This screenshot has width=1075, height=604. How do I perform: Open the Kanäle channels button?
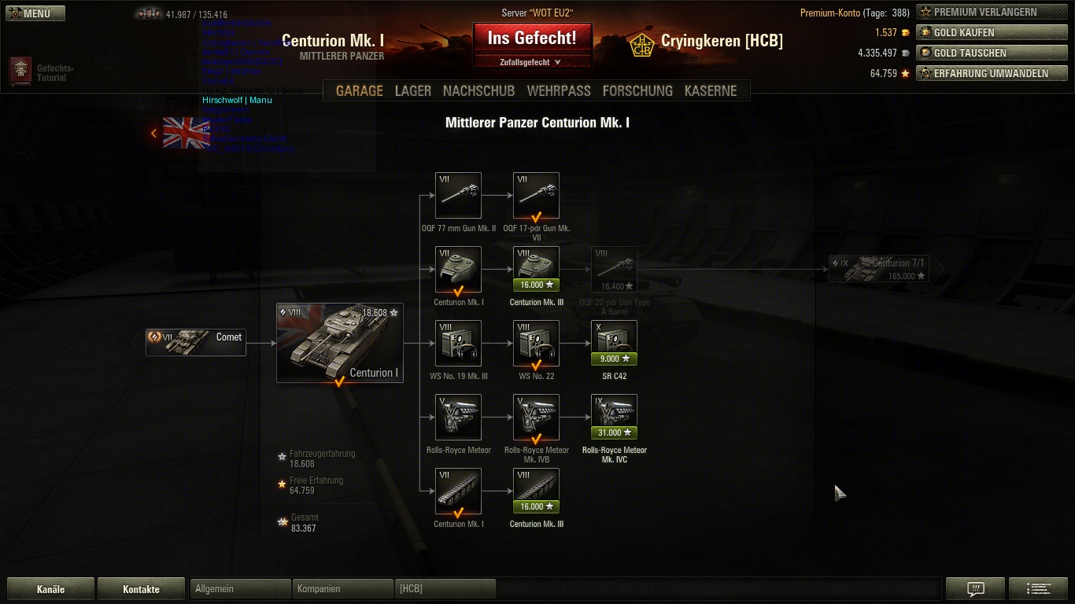click(x=51, y=589)
